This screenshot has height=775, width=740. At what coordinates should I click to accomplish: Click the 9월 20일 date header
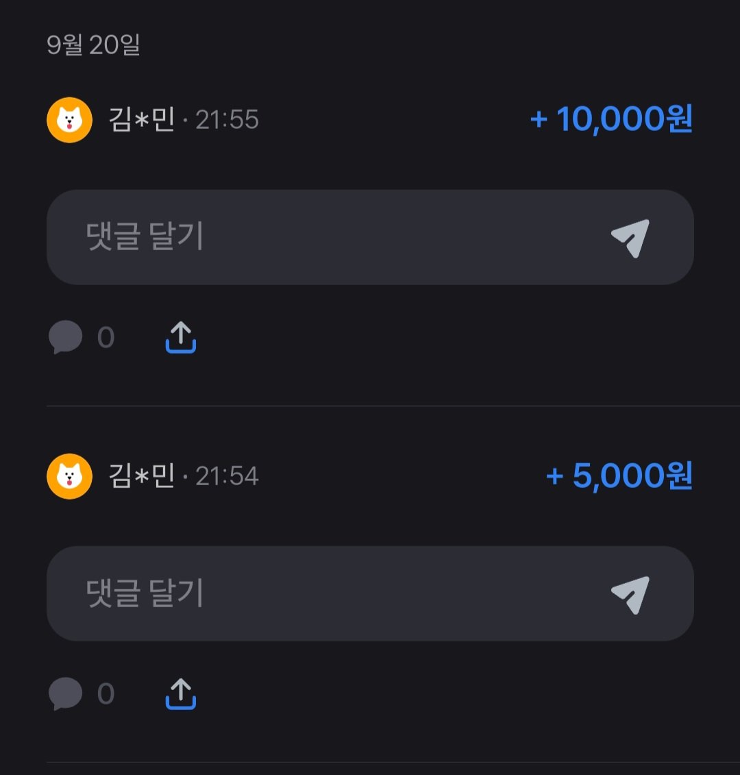(93, 45)
